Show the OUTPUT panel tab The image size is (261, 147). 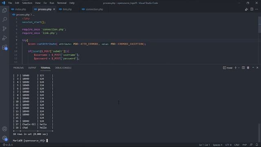[32, 68]
